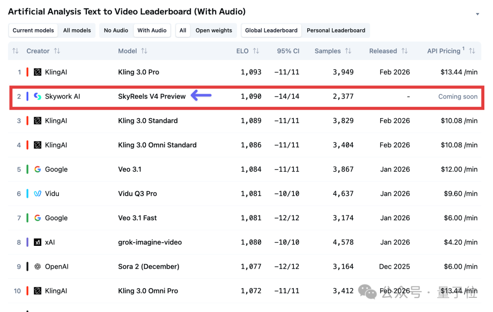
Task: Filter by Open weights only
Action: 214,31
